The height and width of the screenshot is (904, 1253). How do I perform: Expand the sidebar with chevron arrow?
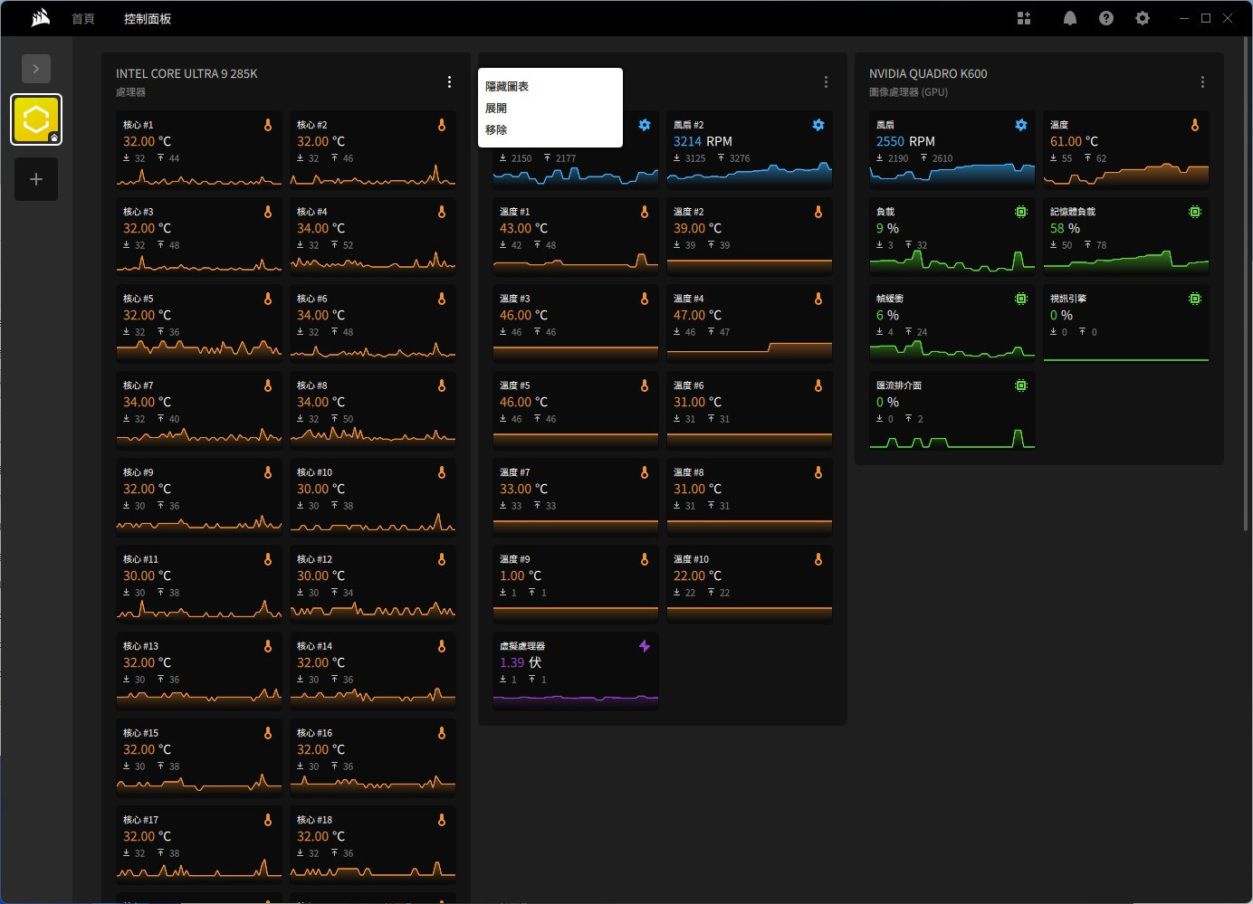[x=36, y=69]
